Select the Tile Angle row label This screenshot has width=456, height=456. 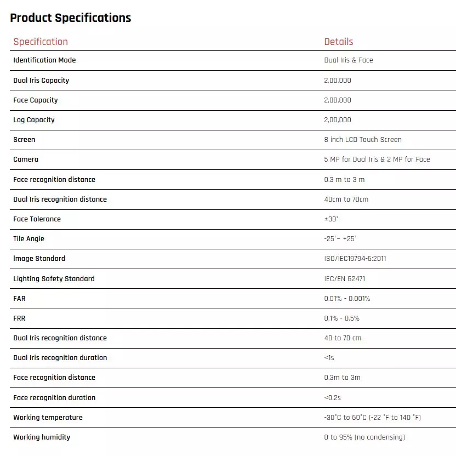[29, 239]
